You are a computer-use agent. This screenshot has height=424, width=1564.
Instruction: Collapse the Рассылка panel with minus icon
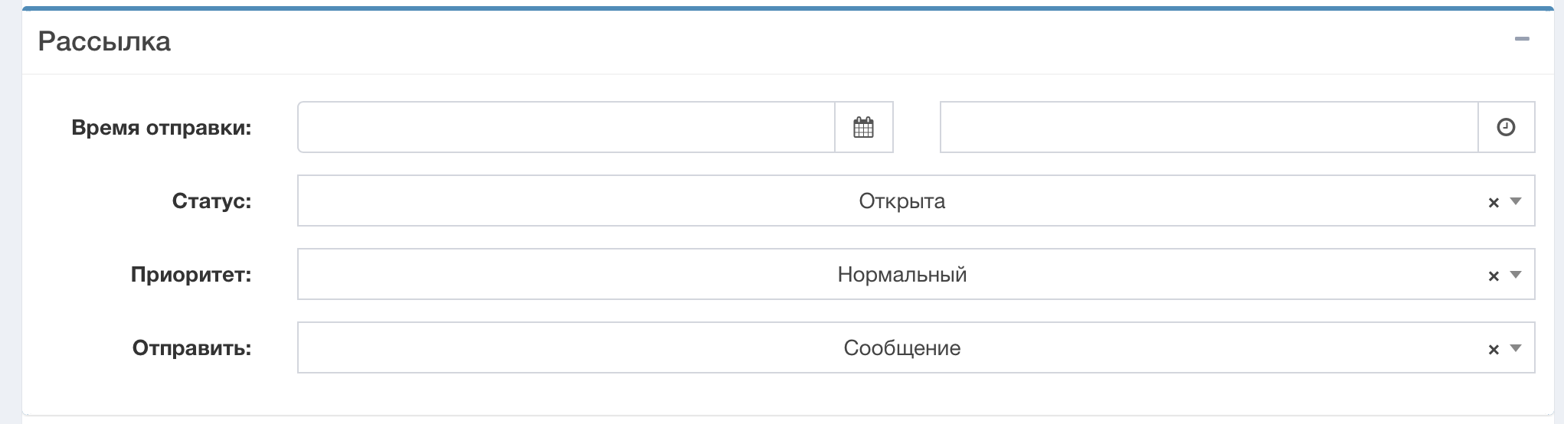1521,39
